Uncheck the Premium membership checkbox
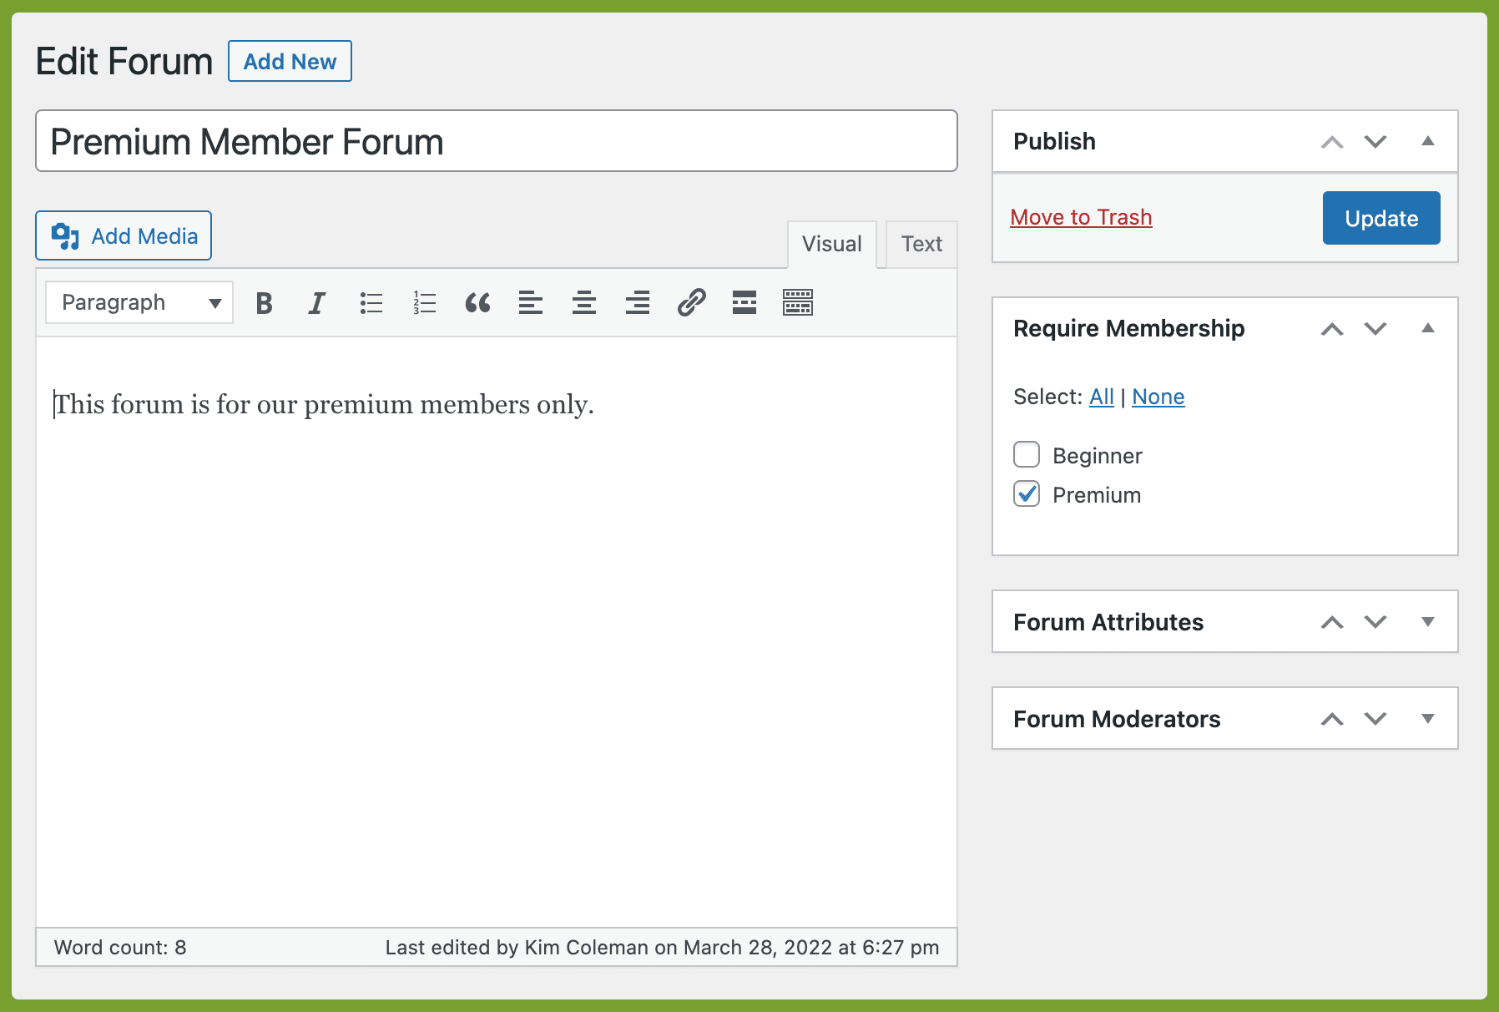The height and width of the screenshot is (1012, 1499). click(x=1027, y=494)
